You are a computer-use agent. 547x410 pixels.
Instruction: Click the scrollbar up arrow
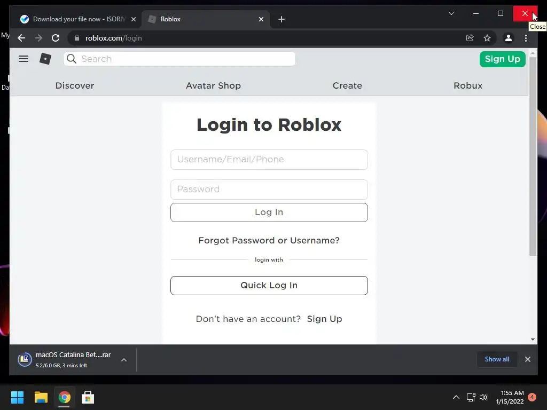[533, 53]
